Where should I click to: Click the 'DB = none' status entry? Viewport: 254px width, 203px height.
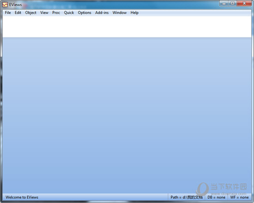(216, 197)
